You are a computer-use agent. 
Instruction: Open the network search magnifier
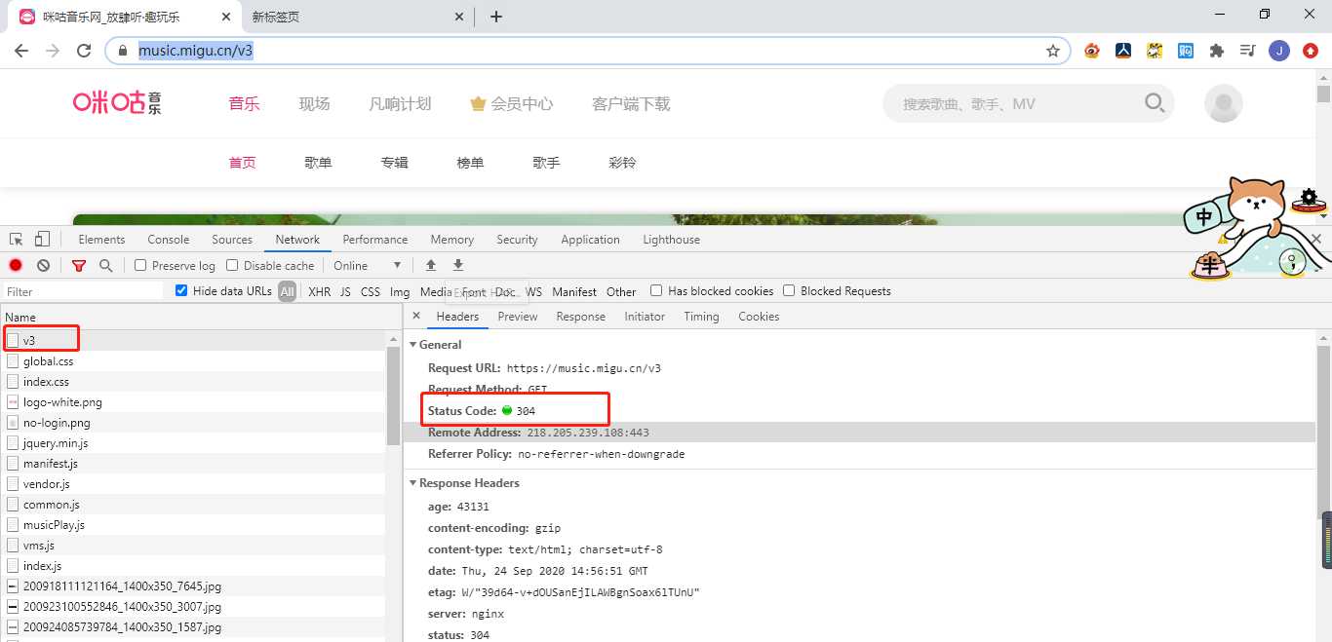pos(105,265)
